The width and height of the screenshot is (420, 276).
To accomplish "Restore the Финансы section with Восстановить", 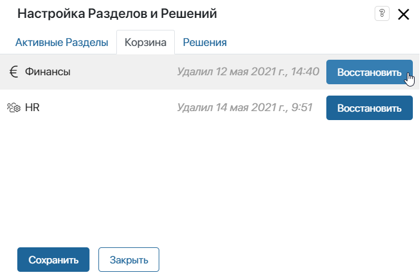I will tap(369, 72).
